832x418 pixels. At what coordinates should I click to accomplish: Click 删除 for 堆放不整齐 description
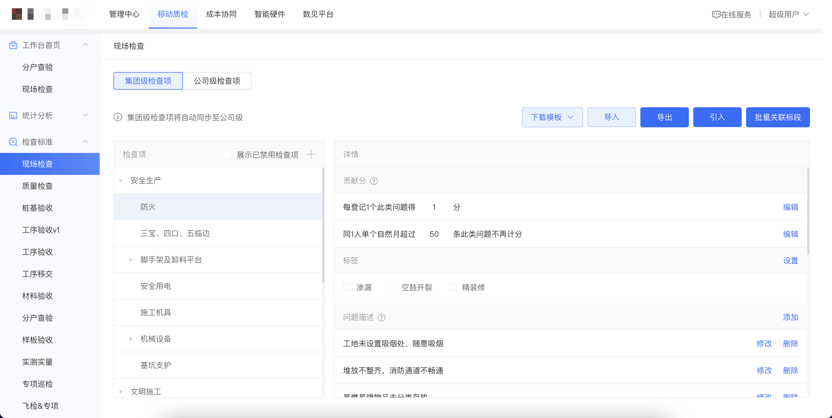point(790,371)
